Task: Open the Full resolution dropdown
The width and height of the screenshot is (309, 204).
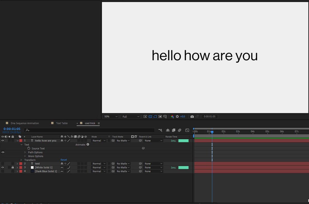Action: tap(131, 116)
